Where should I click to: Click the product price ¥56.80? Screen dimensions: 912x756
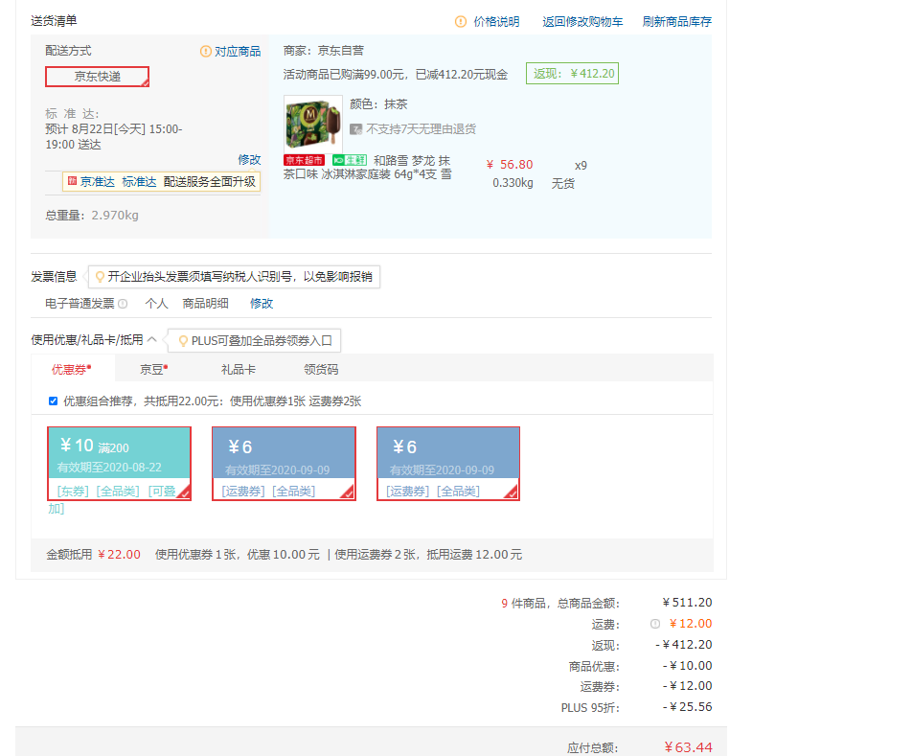click(x=510, y=165)
